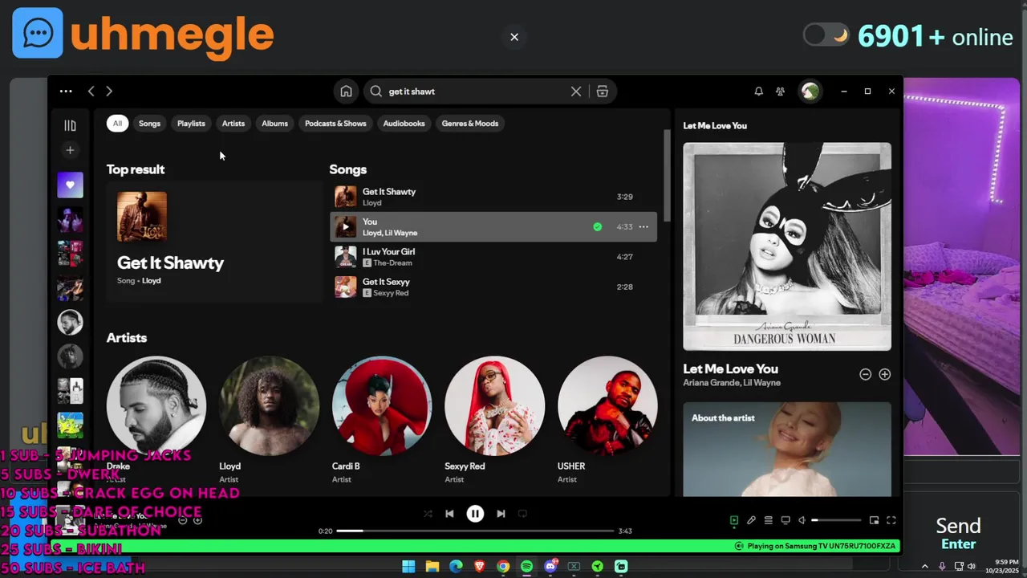
Task: Open the Playing on Samsung TV device bar
Action: [814, 546]
